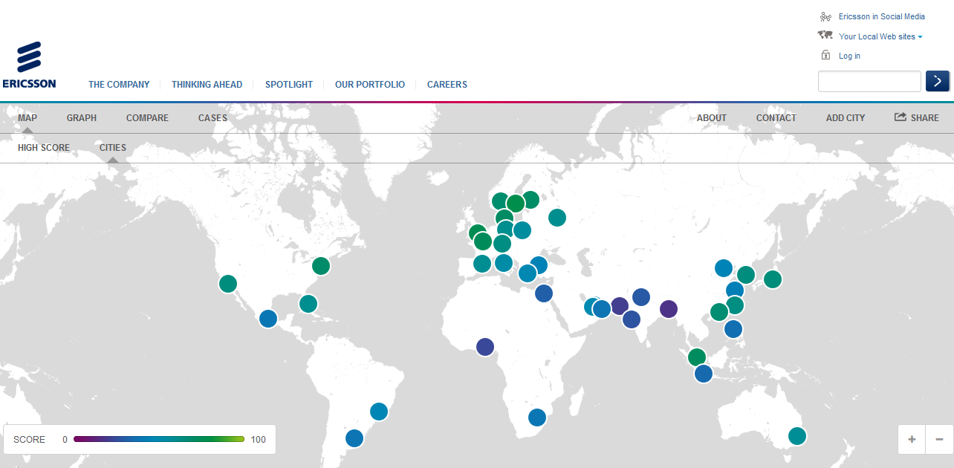This screenshot has height=468, width=954.
Task: Open the ABOUT link
Action: pyautogui.click(x=712, y=118)
